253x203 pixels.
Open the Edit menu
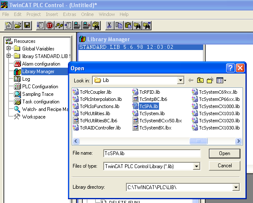[18, 14]
